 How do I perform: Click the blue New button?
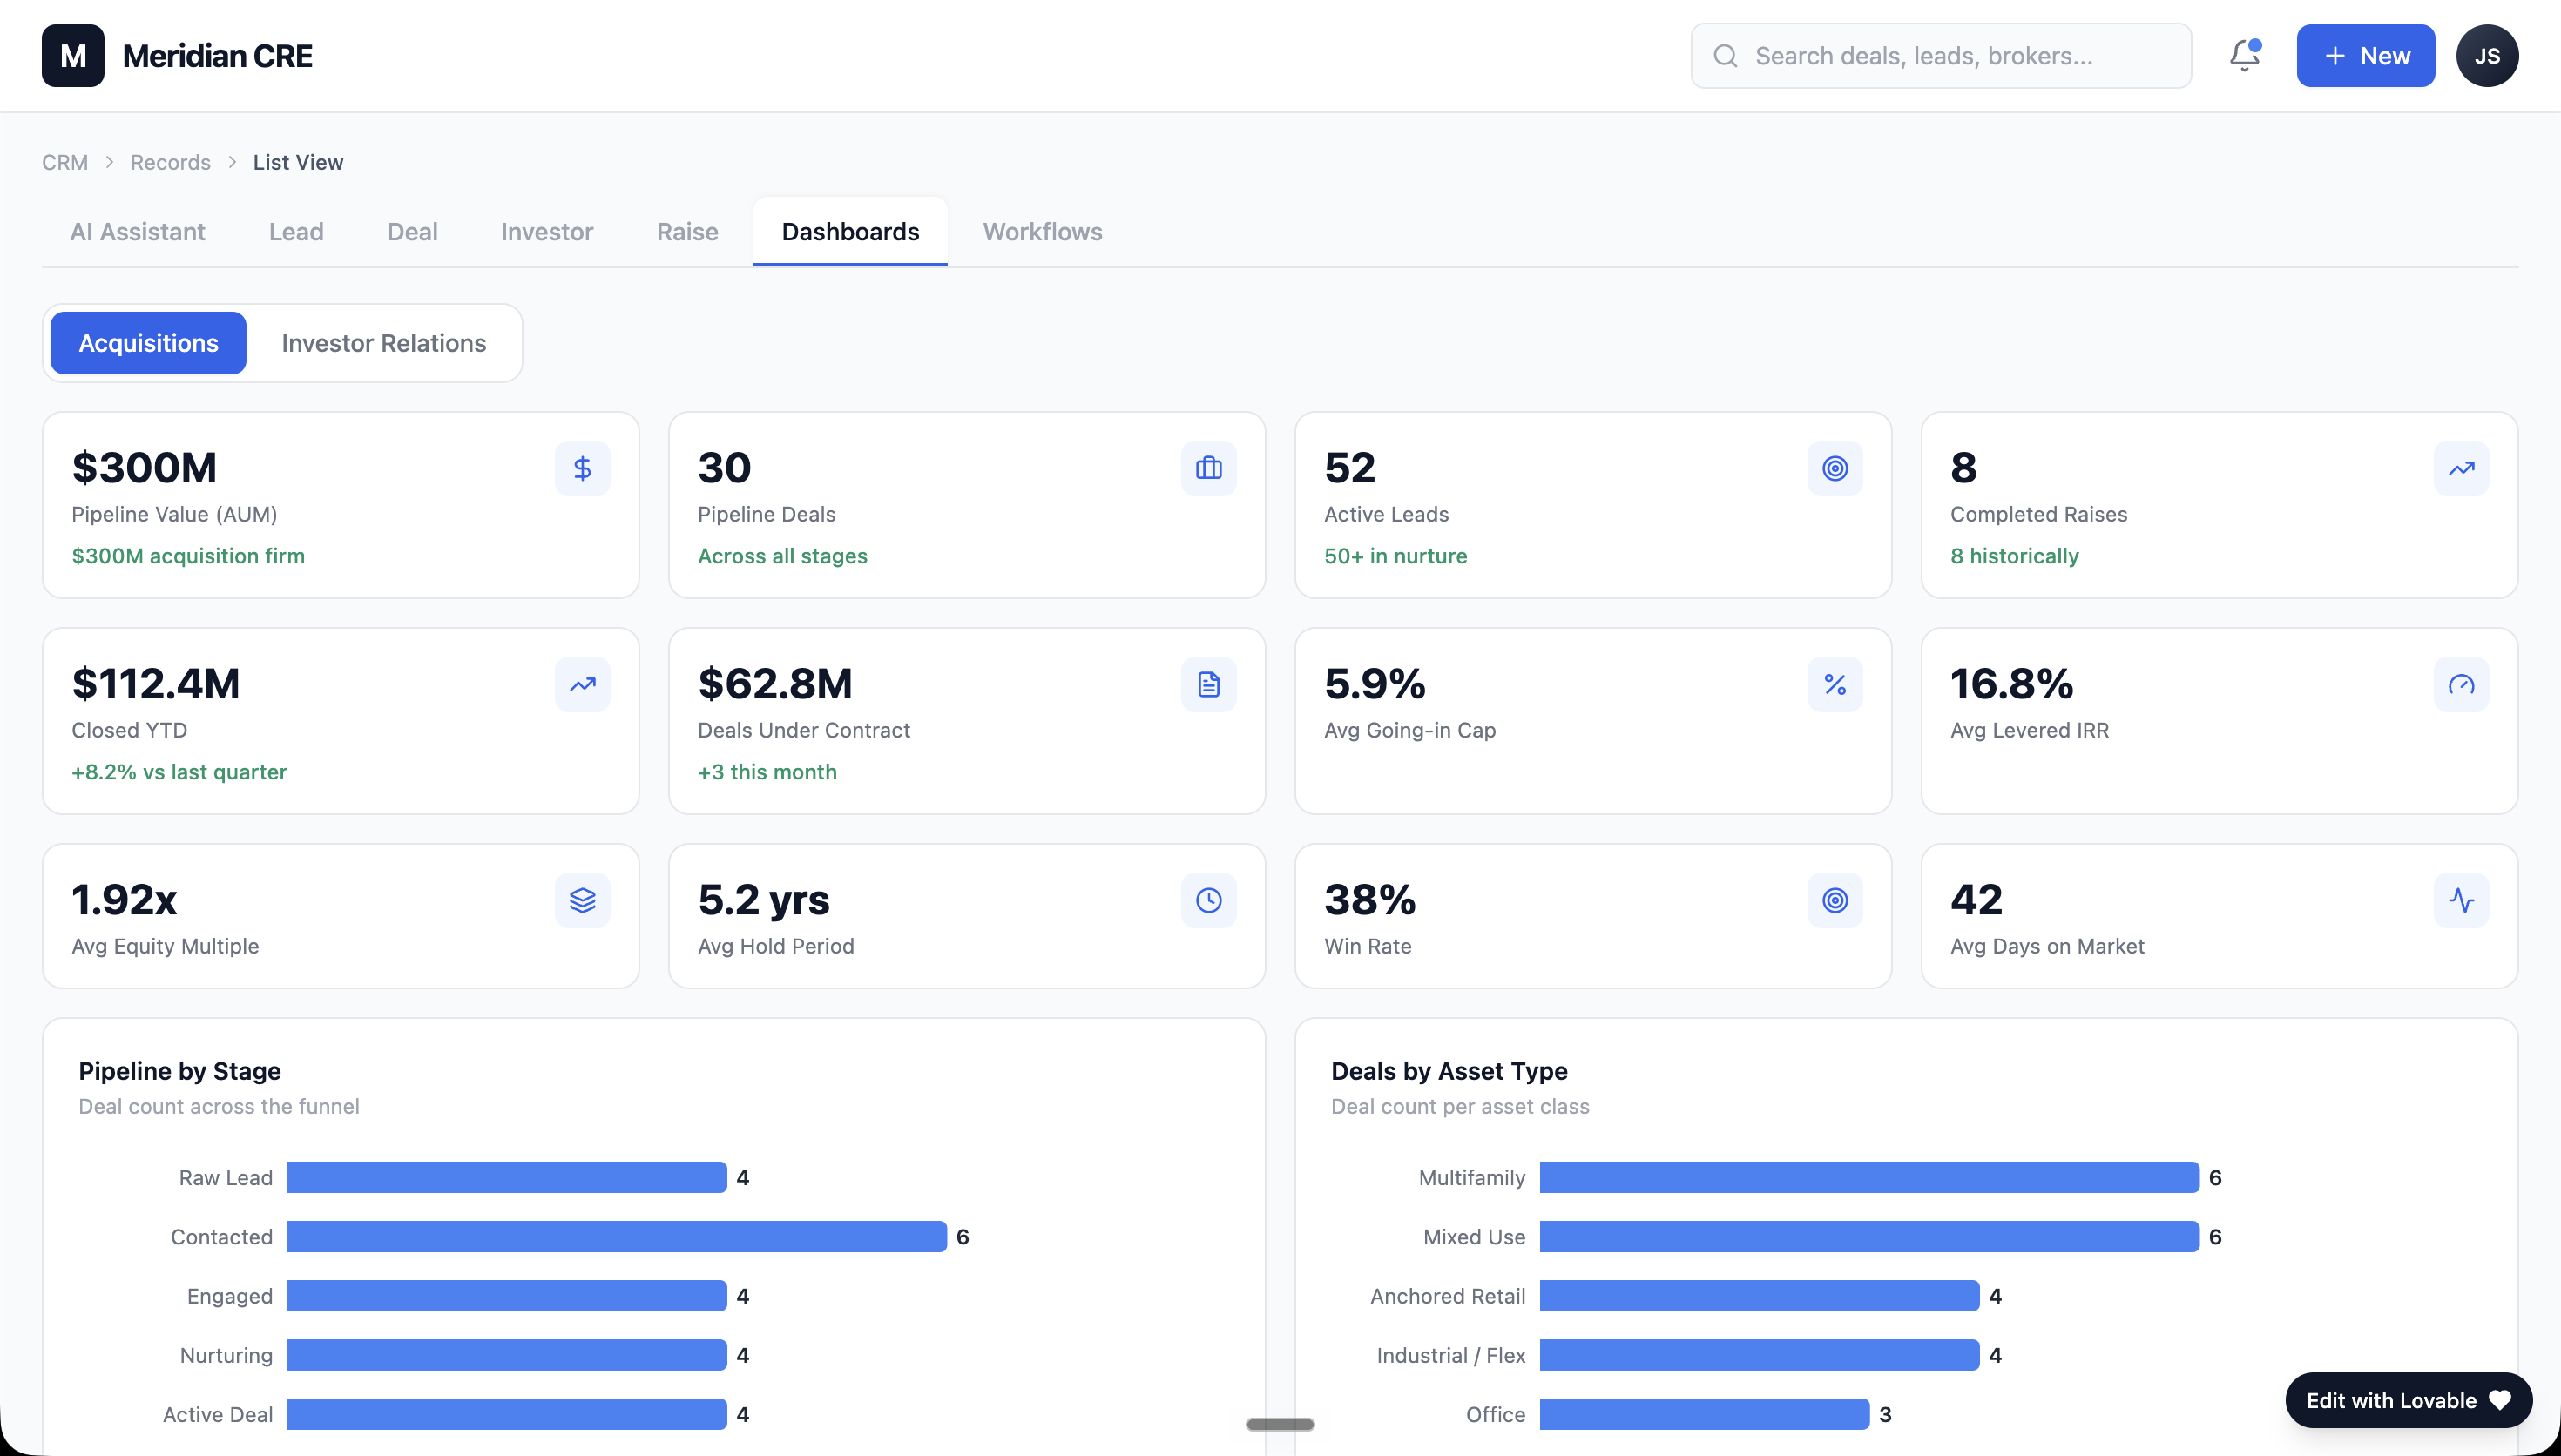tap(2365, 56)
